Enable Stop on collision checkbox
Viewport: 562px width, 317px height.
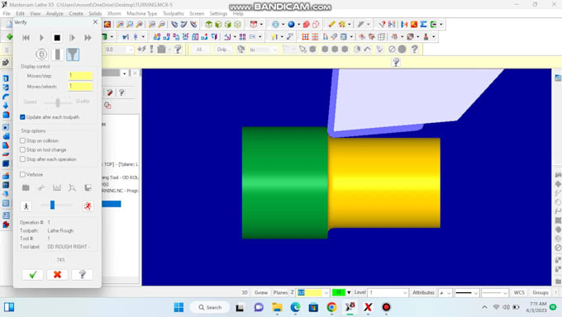click(x=22, y=141)
